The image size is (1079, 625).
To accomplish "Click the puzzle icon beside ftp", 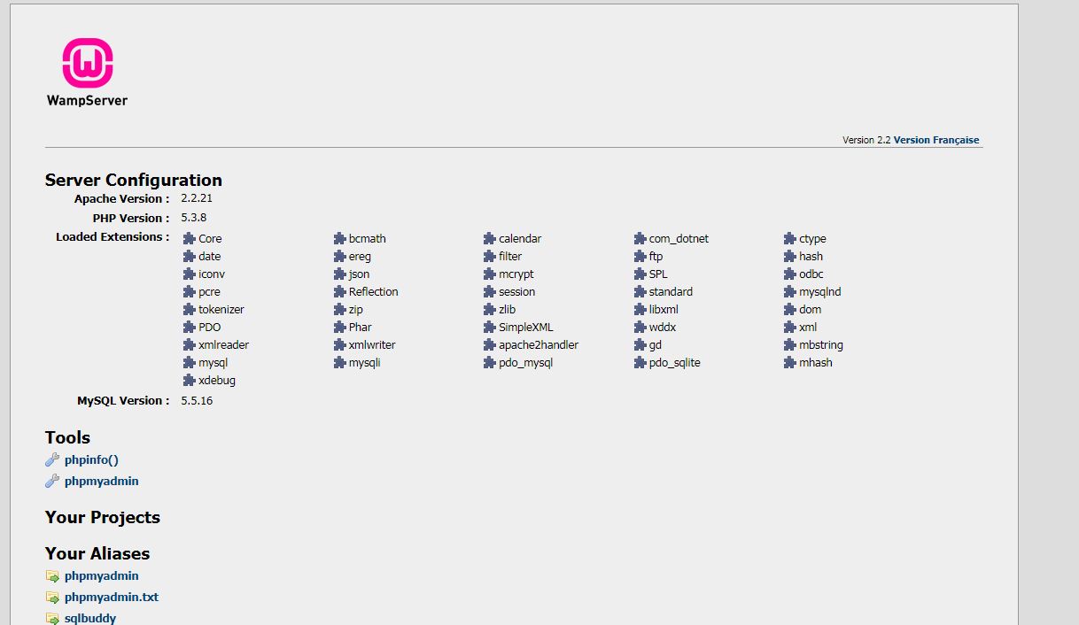I will 640,257.
